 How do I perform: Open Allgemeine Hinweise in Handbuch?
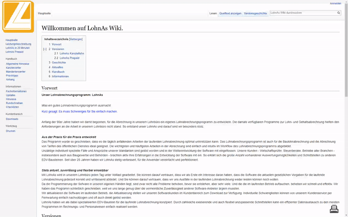tap(17, 64)
